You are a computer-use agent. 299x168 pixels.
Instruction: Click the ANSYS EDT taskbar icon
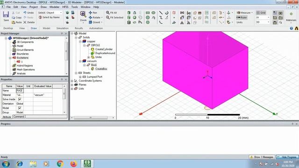(87, 164)
